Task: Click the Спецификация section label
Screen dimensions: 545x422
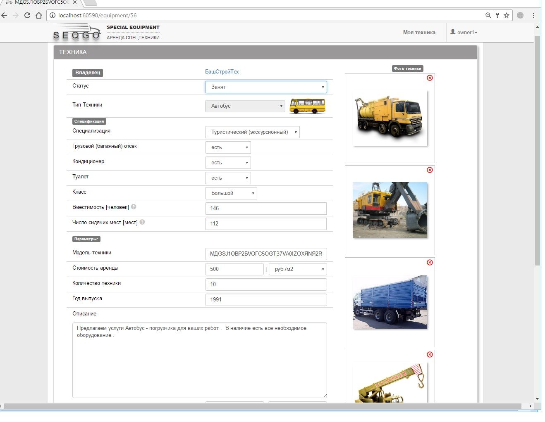Action: click(89, 121)
